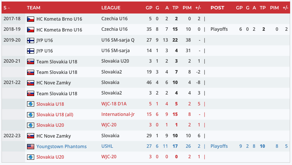Click the Czech flag icon in the 2017-18 row
The width and height of the screenshot is (292, 165).
(30, 19)
